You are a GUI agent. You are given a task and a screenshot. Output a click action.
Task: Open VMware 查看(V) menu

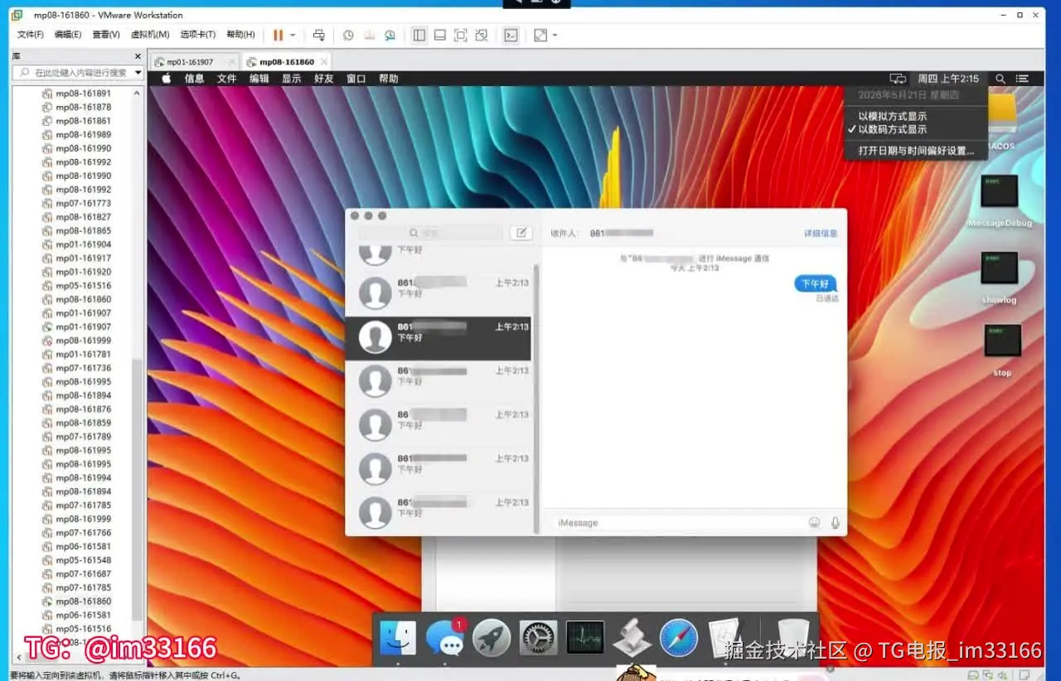coord(106,35)
